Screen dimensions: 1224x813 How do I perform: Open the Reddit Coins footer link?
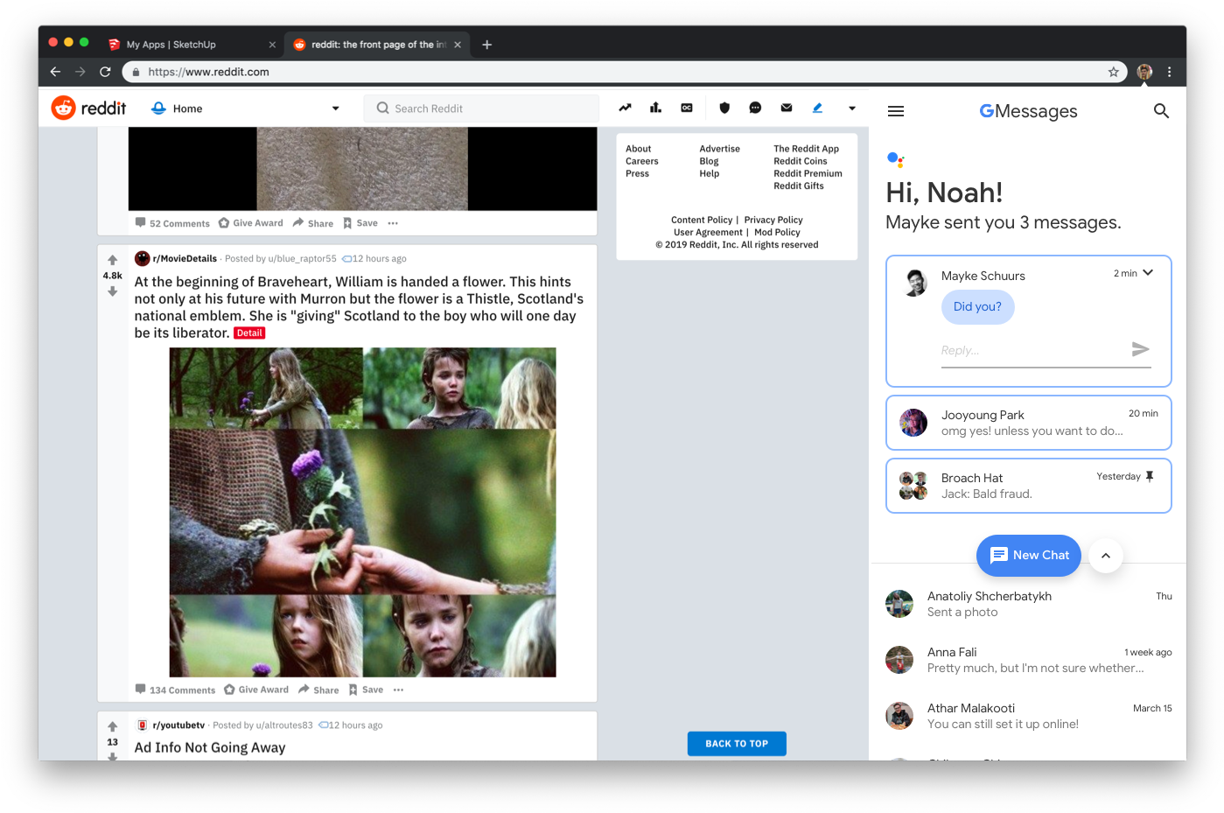tap(801, 161)
